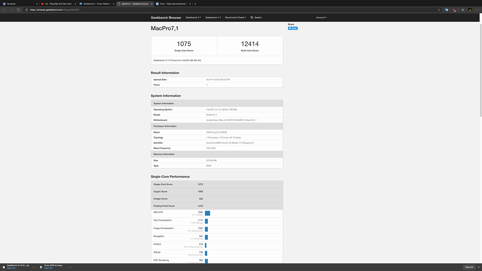The image size is (482, 271).
Task: Open the favorites list icon
Action: coord(463,10)
